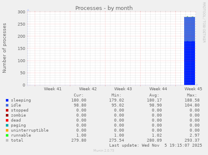Click the lighter blue idle area in chart
The image size is (208, 155).
pyautogui.click(x=190, y=29)
